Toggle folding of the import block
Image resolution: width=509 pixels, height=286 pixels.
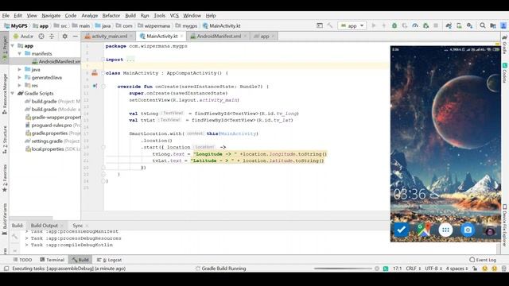pyautogui.click(x=103, y=60)
